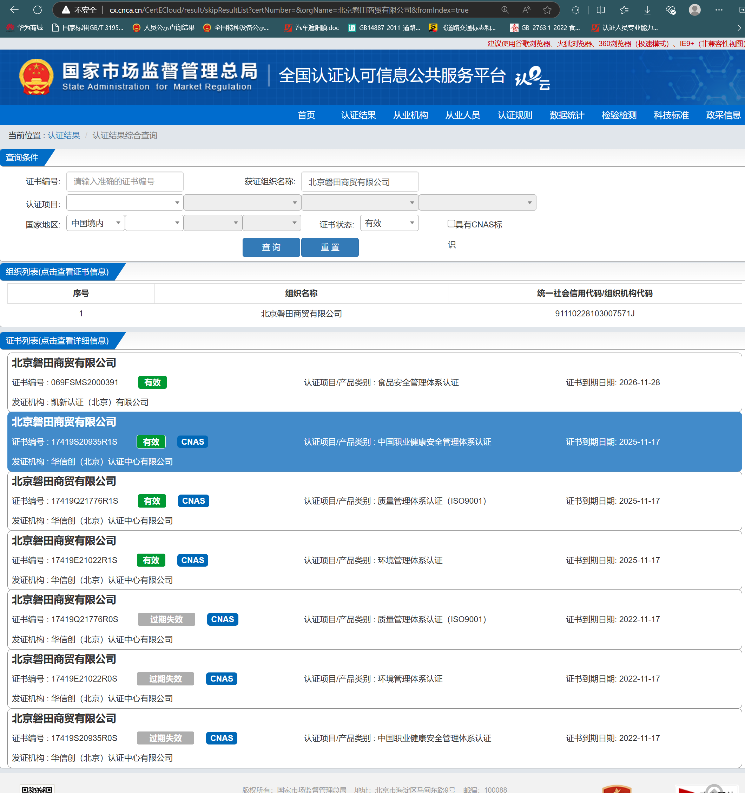Activate the read aloud icon
The height and width of the screenshot is (793, 745).
[526, 10]
